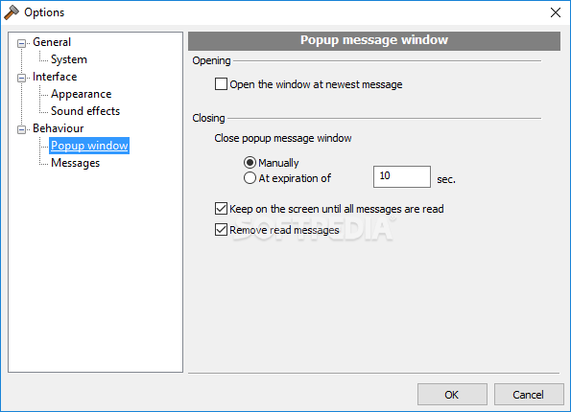Click the Opening section label

point(211,60)
